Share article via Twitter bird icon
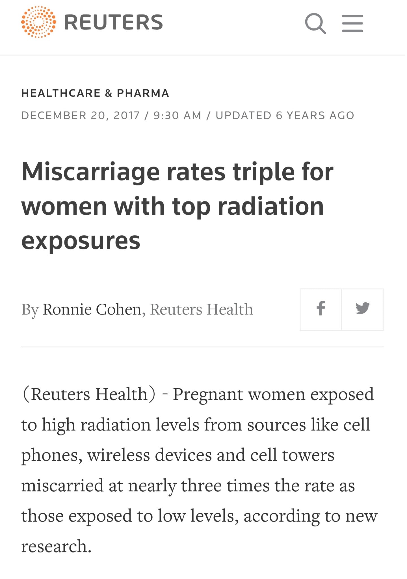407x579 pixels. 363,309
